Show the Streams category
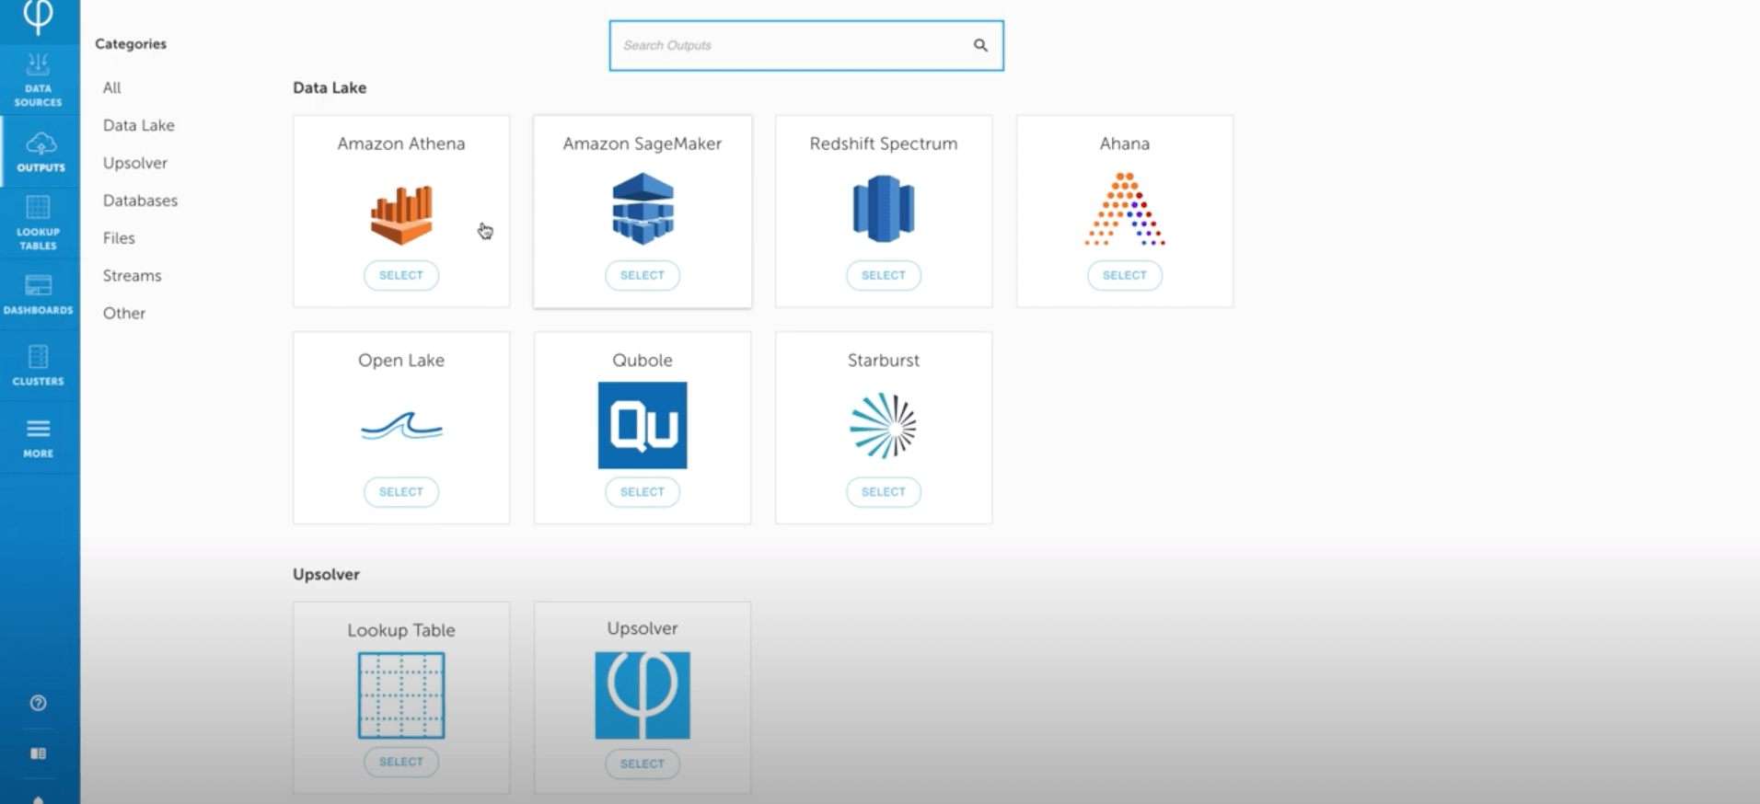 tap(132, 275)
